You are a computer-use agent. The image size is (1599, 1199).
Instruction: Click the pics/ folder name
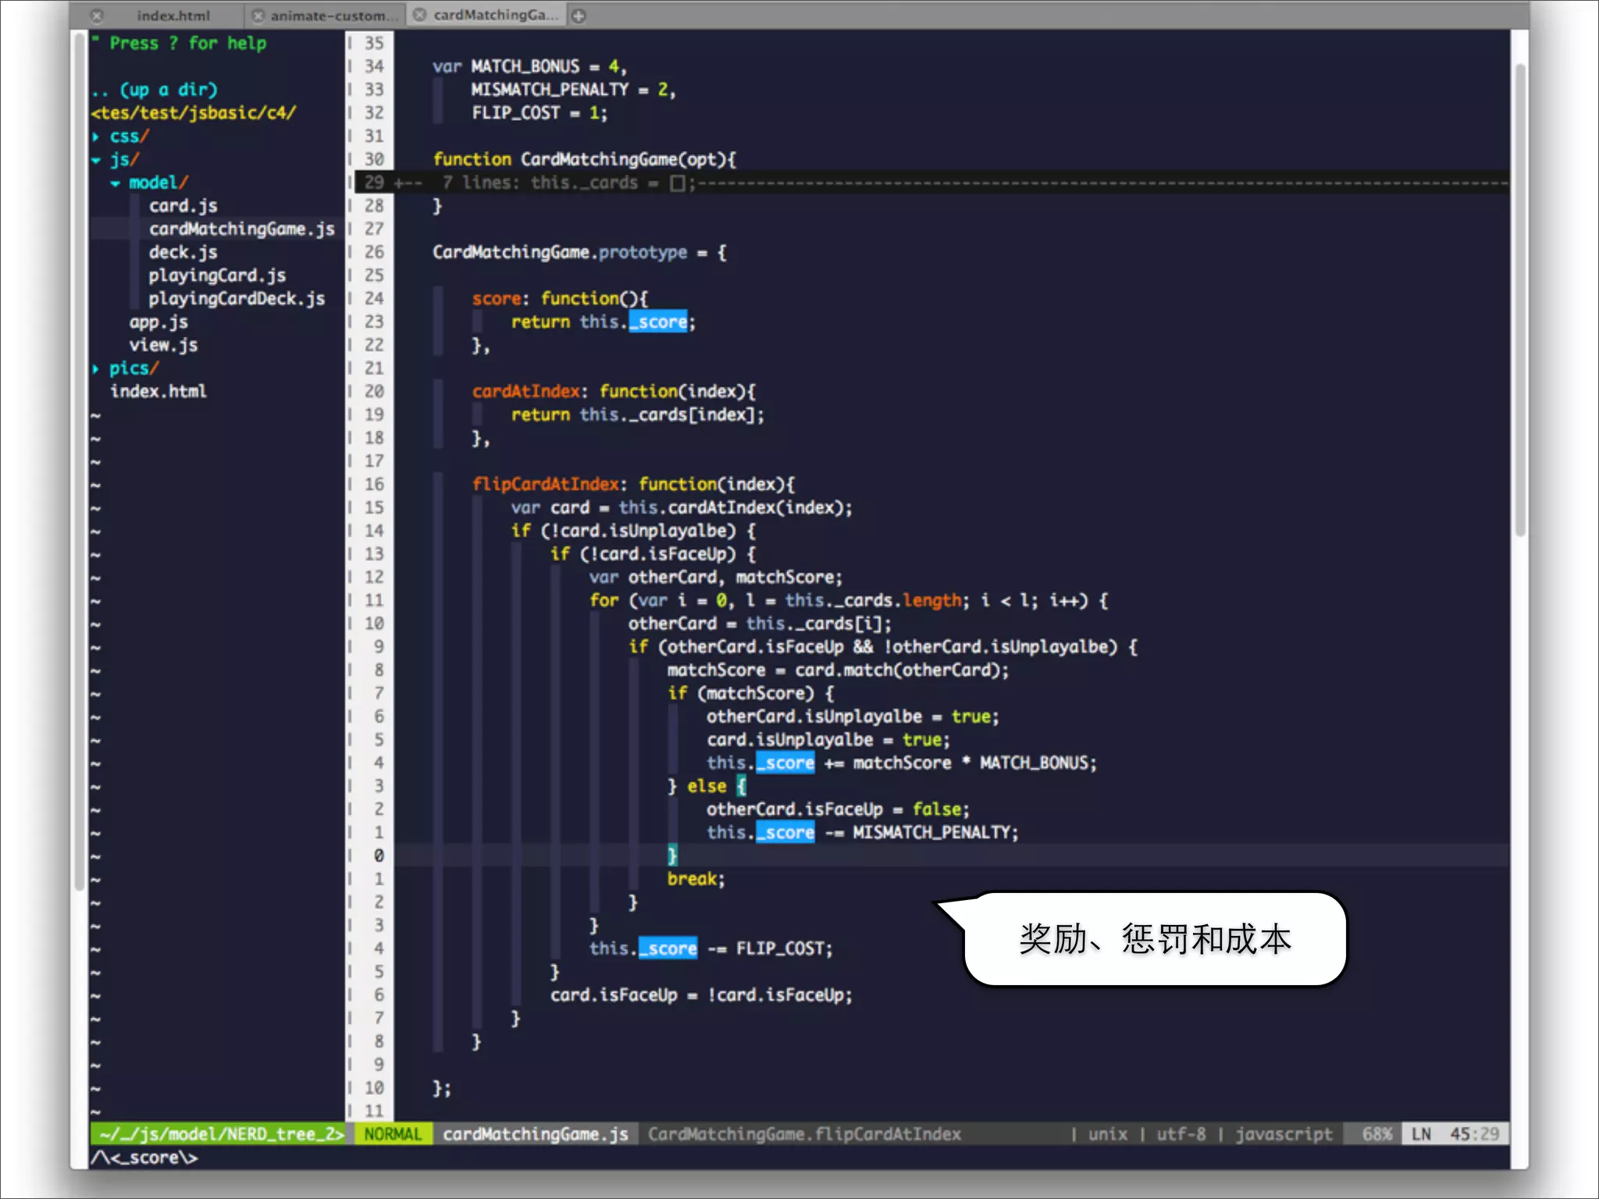pos(134,368)
